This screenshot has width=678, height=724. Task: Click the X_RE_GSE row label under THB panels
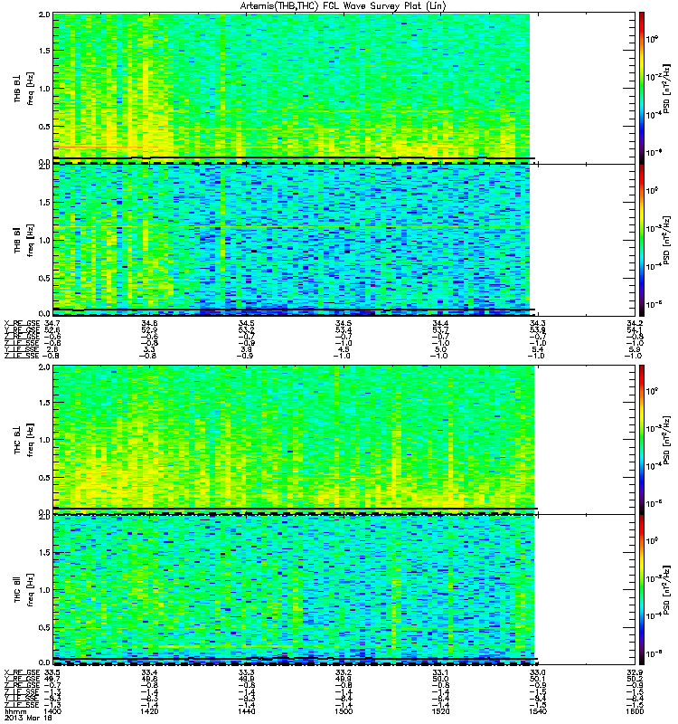click(x=22, y=323)
